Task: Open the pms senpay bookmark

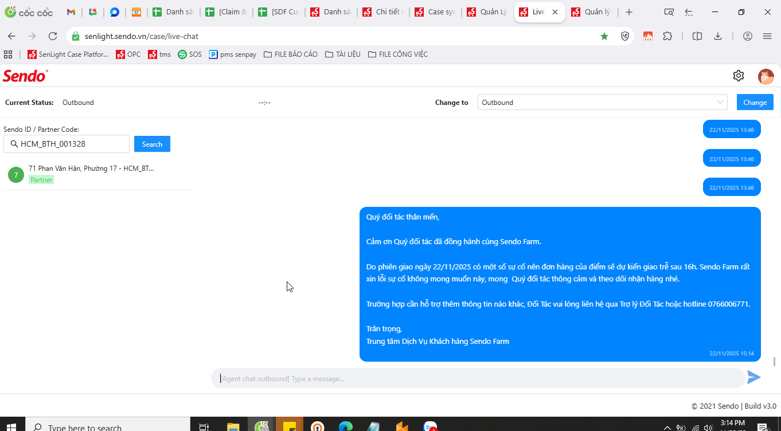Action: [x=233, y=54]
